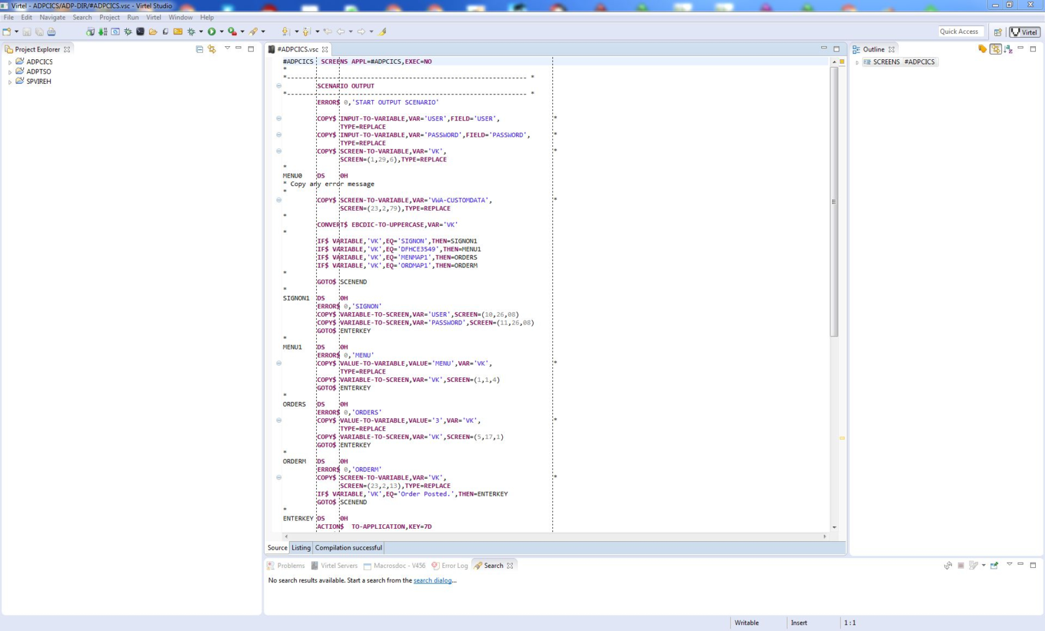
Task: Expand the ADPCICS project tree node
Action: (10, 62)
